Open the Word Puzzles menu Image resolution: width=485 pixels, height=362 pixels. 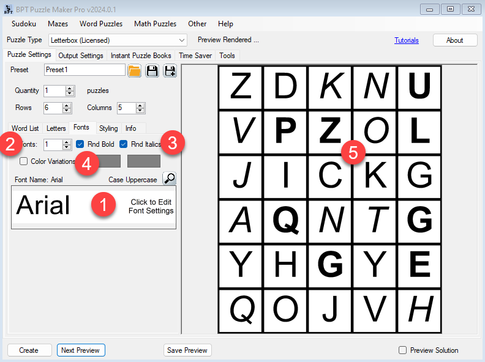(101, 24)
